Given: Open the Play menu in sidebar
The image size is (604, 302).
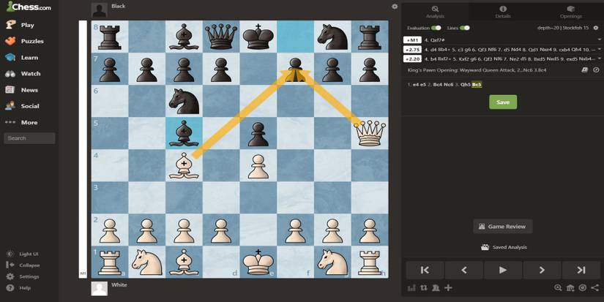Looking at the screenshot, I should click(x=20, y=25).
